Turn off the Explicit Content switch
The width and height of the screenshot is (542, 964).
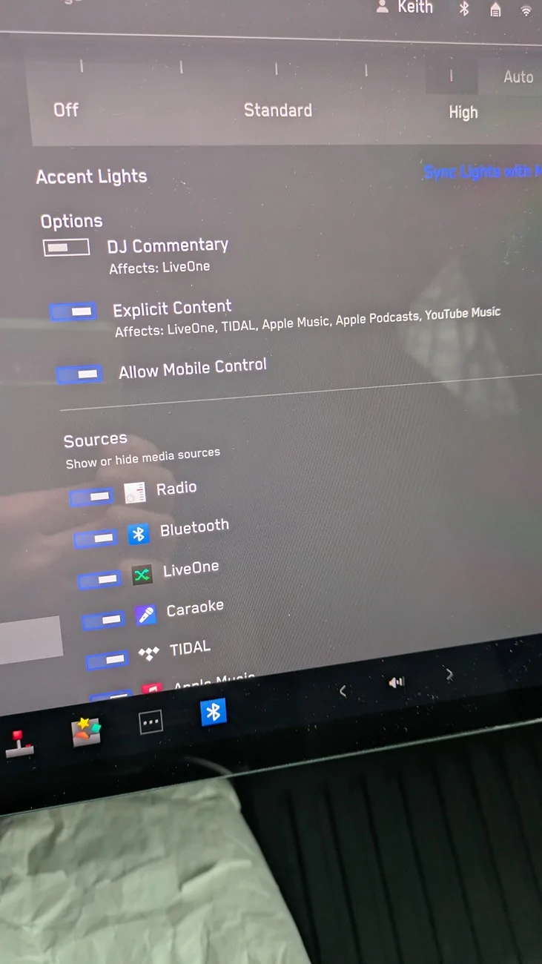click(x=73, y=311)
